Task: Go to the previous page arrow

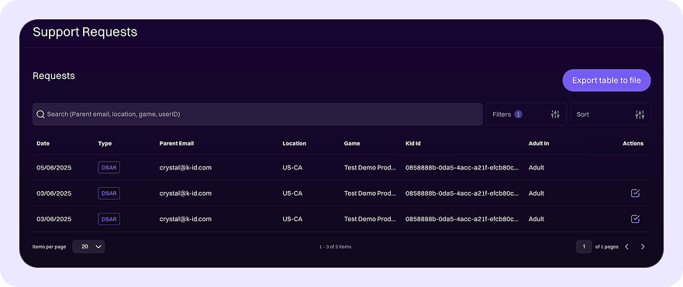Action: 627,247
